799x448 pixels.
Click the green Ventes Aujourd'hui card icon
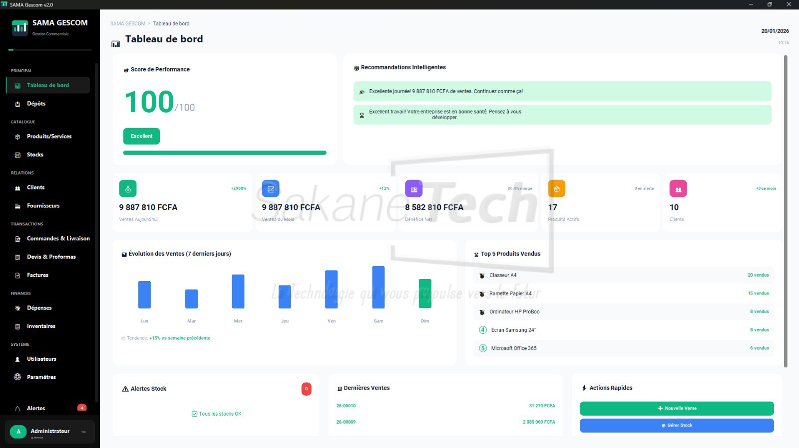click(x=128, y=189)
